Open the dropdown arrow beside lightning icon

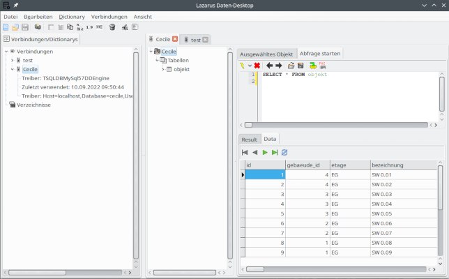click(x=250, y=66)
